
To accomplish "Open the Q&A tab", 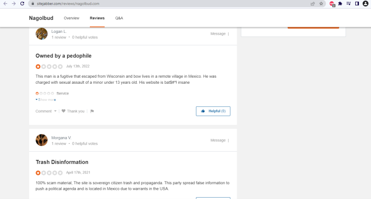I will pos(119,18).
